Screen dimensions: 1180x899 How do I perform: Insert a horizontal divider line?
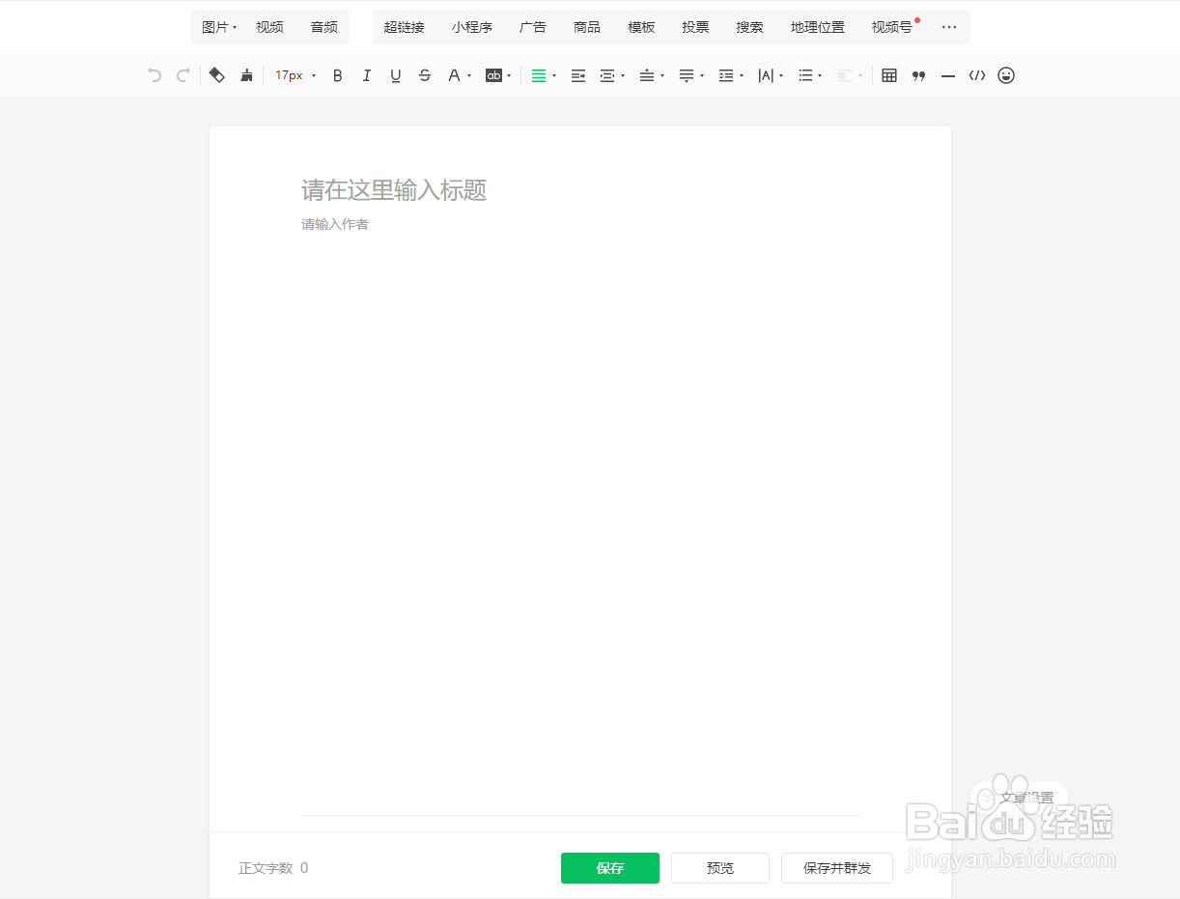[x=947, y=74]
